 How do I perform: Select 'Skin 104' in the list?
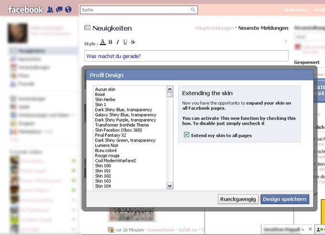coord(103,186)
